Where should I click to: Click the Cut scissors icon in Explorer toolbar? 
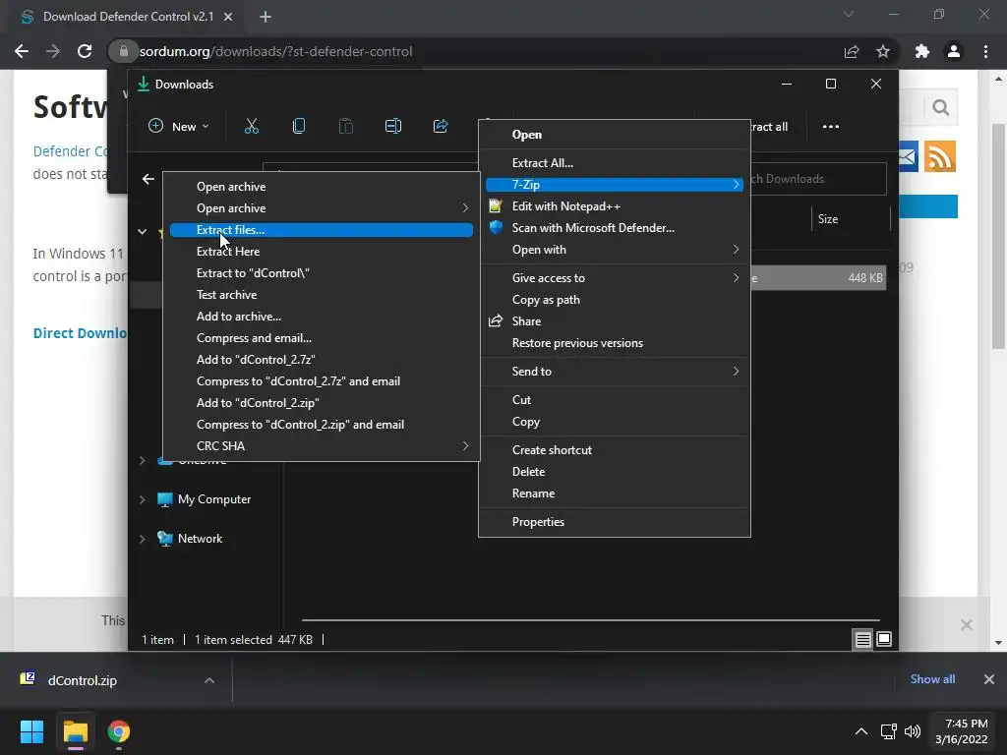point(251,127)
